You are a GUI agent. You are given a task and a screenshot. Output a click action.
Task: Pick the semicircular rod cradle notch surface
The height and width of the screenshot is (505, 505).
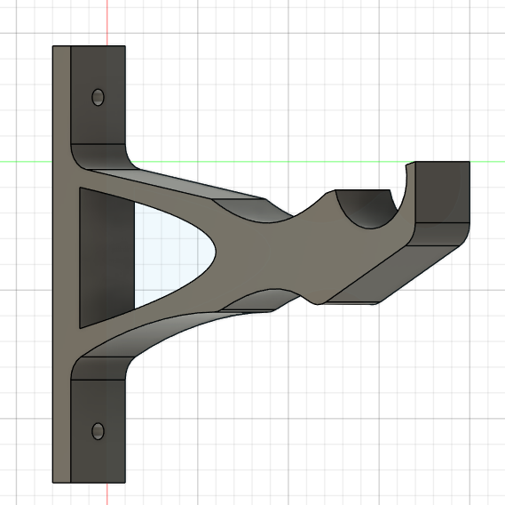pos(367,208)
